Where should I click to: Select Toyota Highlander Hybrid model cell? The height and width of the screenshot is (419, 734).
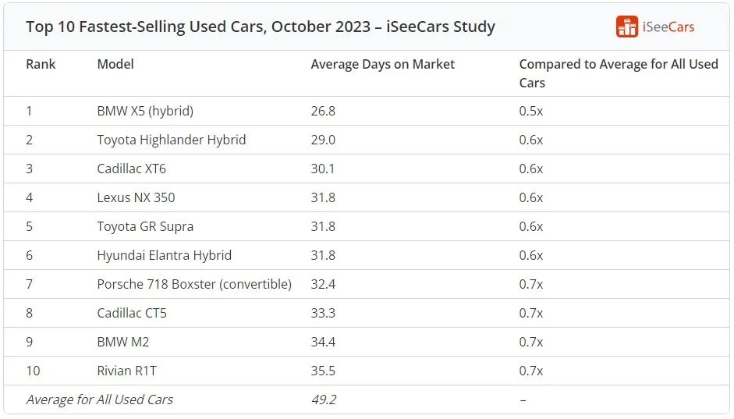point(171,140)
